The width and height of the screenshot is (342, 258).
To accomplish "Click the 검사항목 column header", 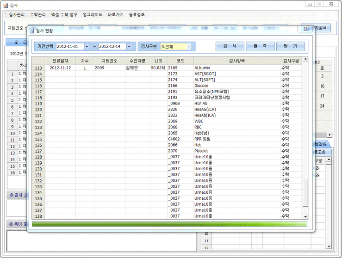I will (x=236, y=61).
